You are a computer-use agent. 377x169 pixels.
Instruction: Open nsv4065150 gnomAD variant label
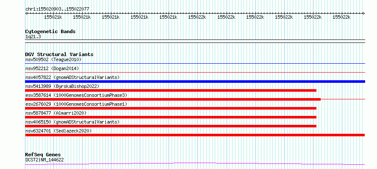pos(72,122)
